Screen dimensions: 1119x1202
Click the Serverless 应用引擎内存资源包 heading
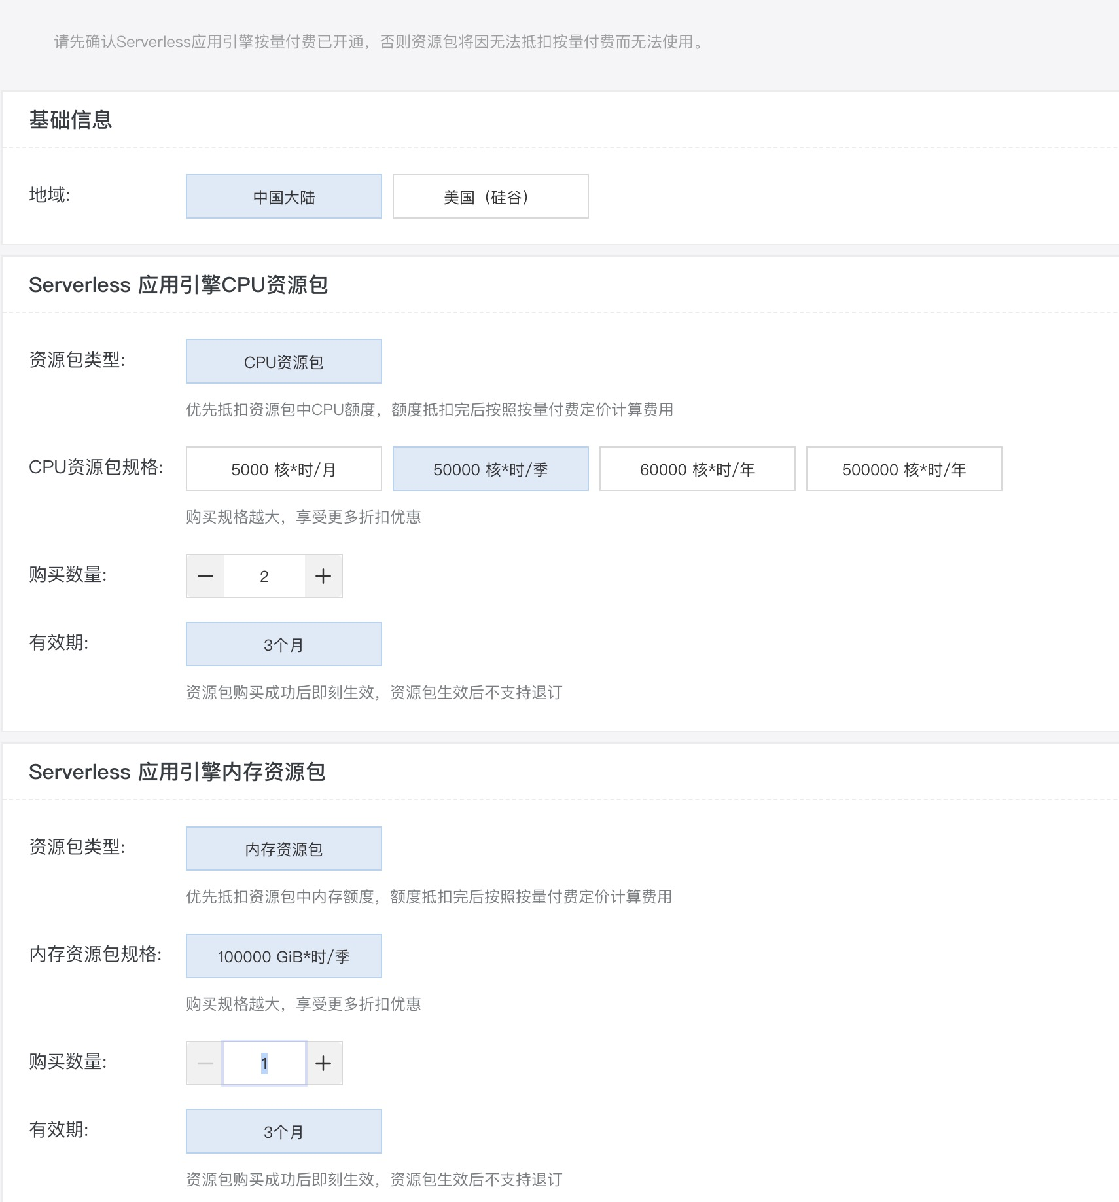[177, 772]
